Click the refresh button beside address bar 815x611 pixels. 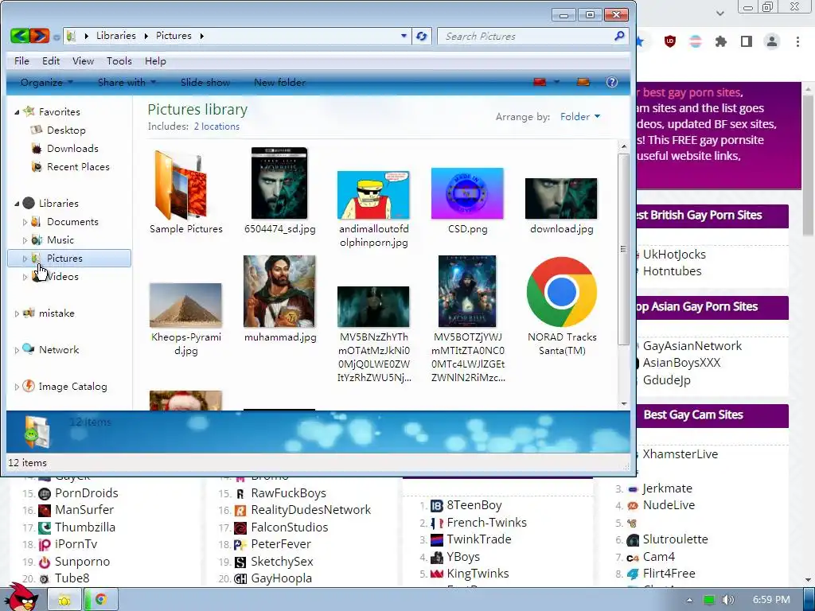pyautogui.click(x=422, y=36)
